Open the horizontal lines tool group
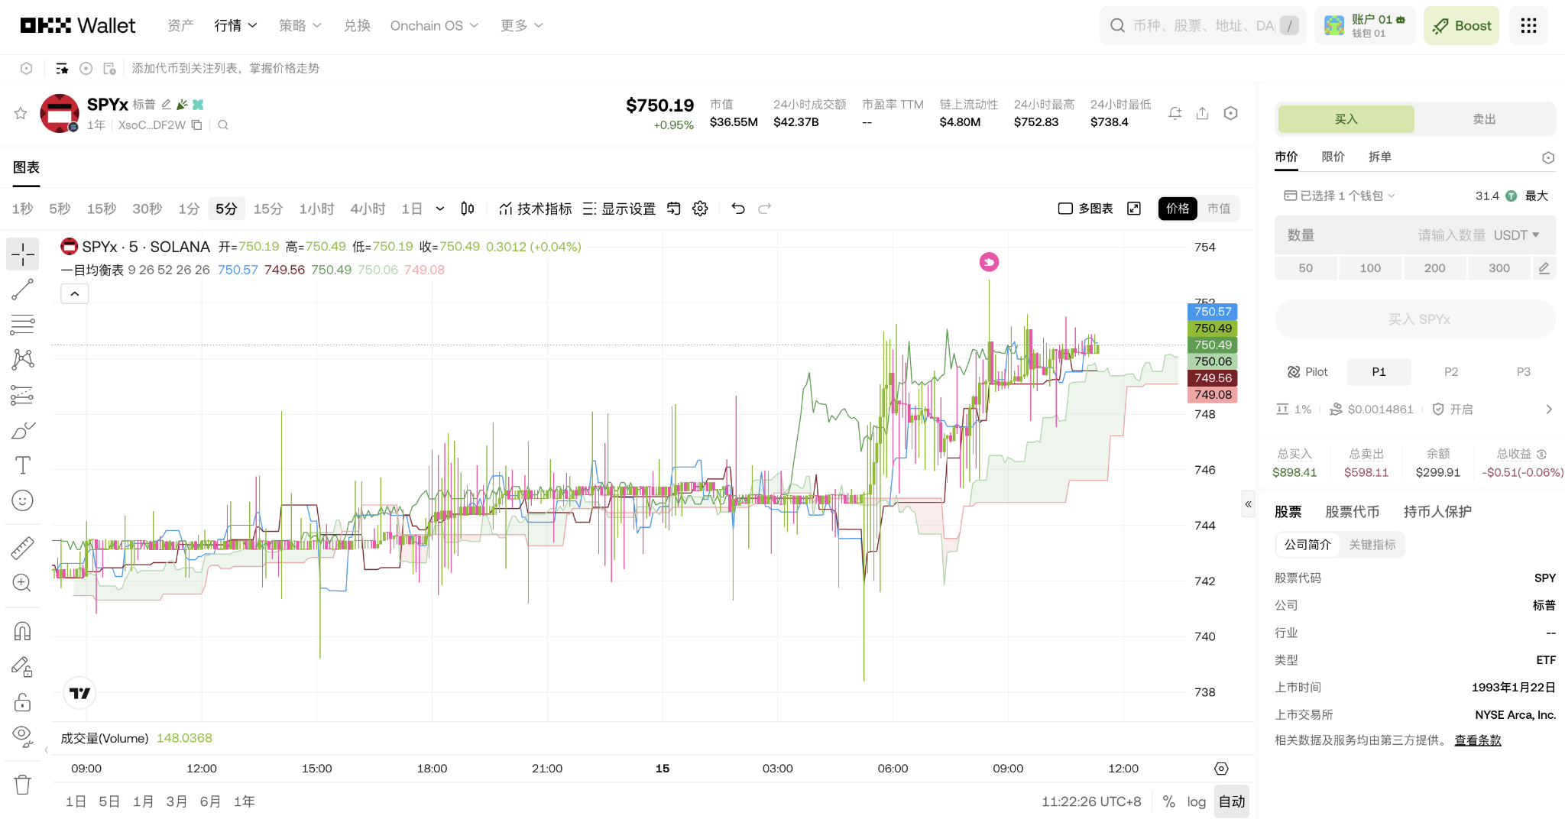The height and width of the screenshot is (819, 1565). click(23, 325)
